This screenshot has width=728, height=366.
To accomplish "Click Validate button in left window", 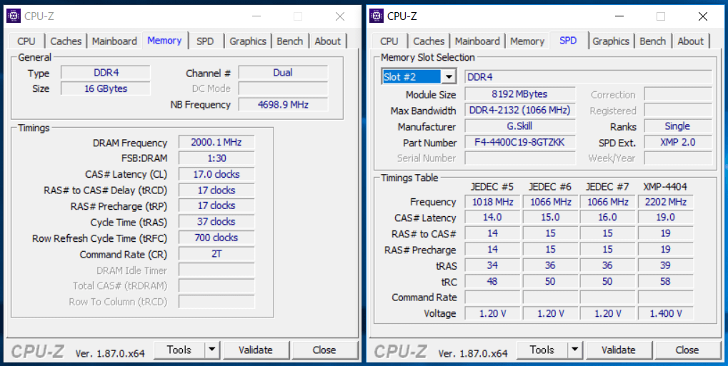I will [255, 350].
